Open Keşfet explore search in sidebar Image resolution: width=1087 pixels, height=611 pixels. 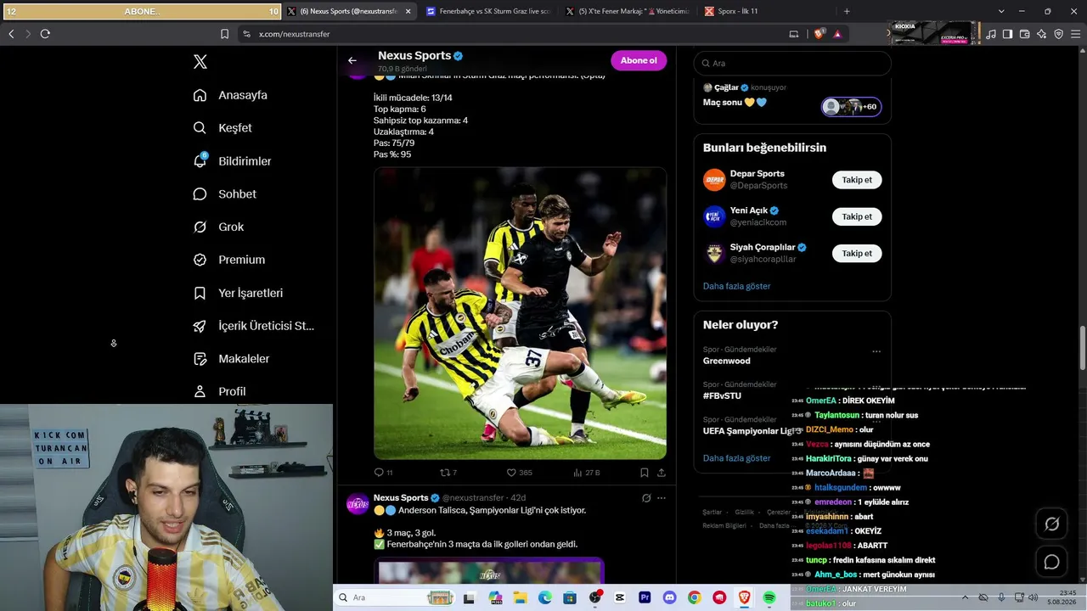pyautogui.click(x=222, y=128)
